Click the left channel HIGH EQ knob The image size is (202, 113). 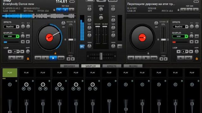(89, 20)
